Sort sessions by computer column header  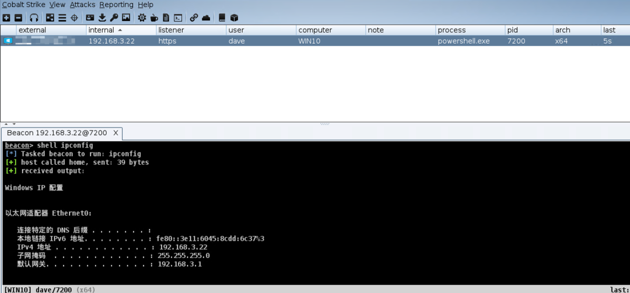tap(331, 30)
